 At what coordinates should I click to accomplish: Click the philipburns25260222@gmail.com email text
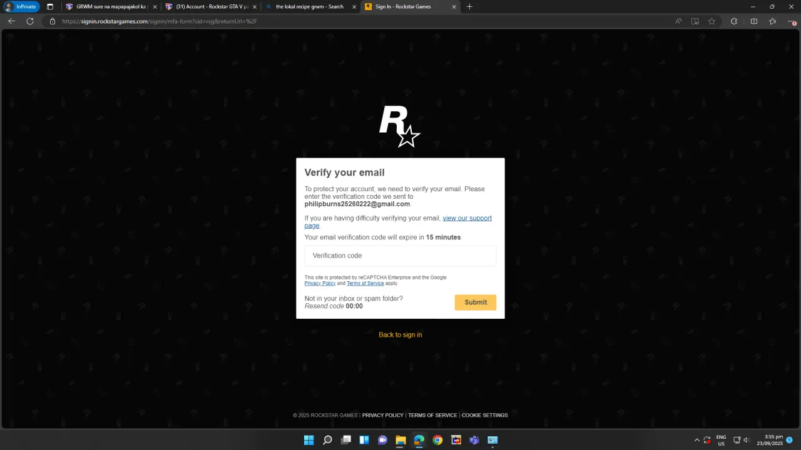click(x=357, y=204)
